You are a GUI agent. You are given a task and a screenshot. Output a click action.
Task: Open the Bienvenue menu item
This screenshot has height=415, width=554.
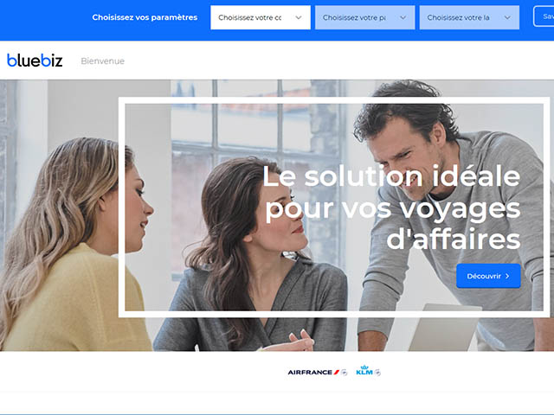(102, 61)
